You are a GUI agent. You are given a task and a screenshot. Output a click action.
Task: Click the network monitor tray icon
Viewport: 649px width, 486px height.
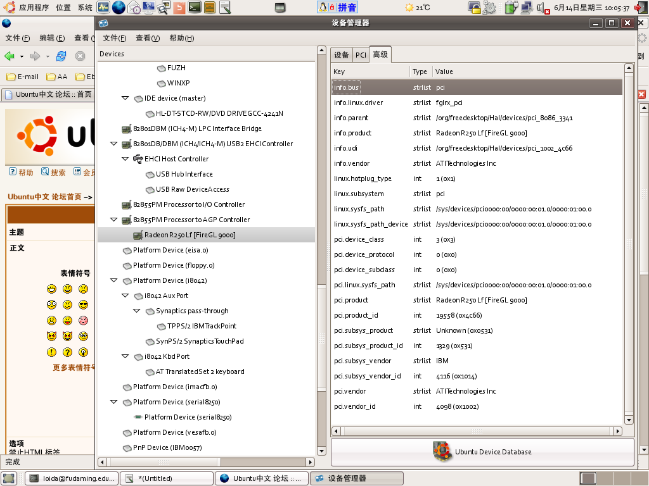[x=527, y=8]
